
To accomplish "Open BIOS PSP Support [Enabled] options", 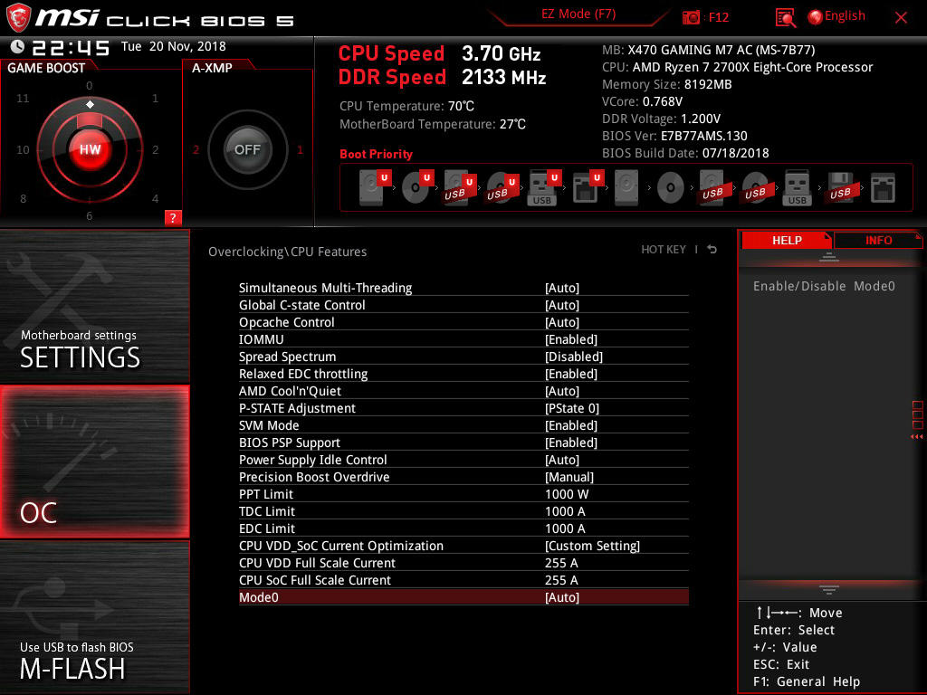I will click(x=571, y=442).
